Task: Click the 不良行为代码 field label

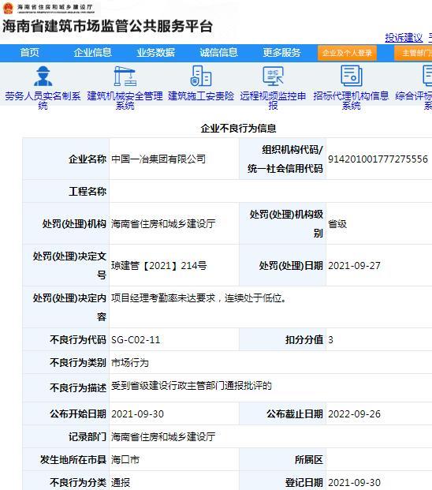Action: pyautogui.click(x=78, y=340)
